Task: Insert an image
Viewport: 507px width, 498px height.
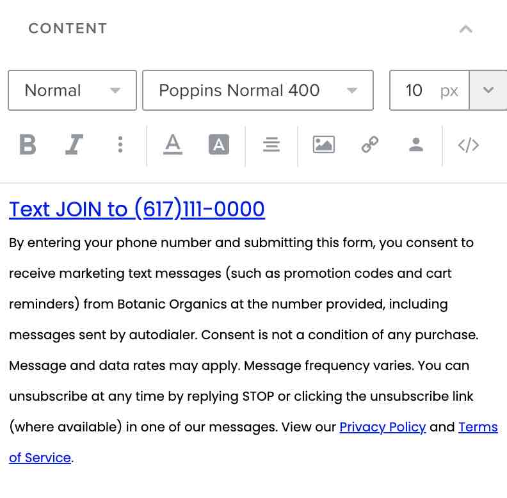Action: [324, 145]
